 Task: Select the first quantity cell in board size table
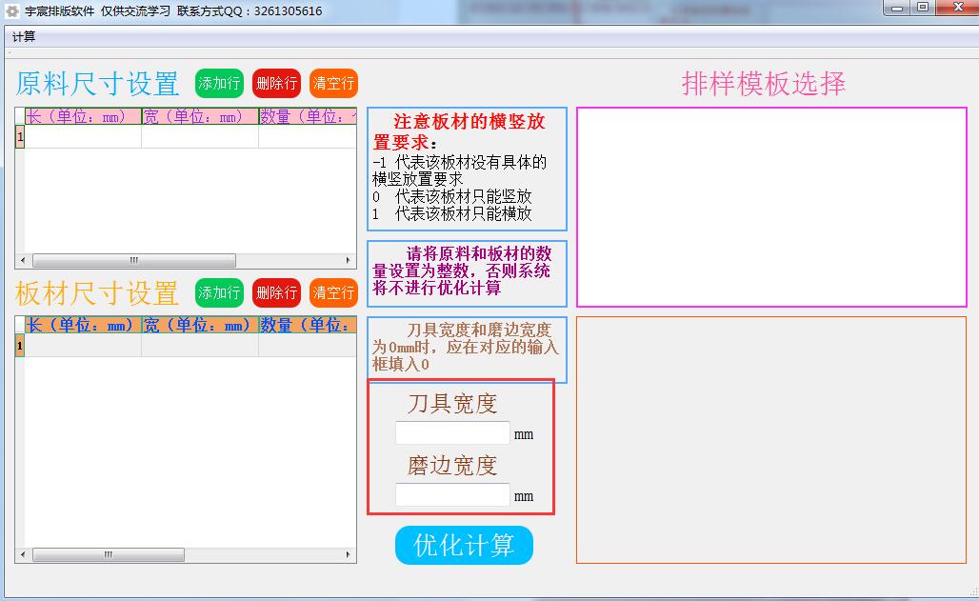tap(305, 345)
